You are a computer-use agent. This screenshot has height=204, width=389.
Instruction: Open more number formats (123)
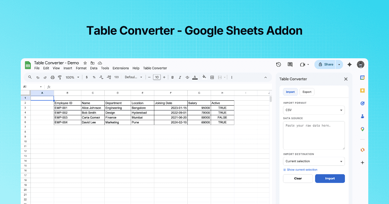[x=117, y=77]
